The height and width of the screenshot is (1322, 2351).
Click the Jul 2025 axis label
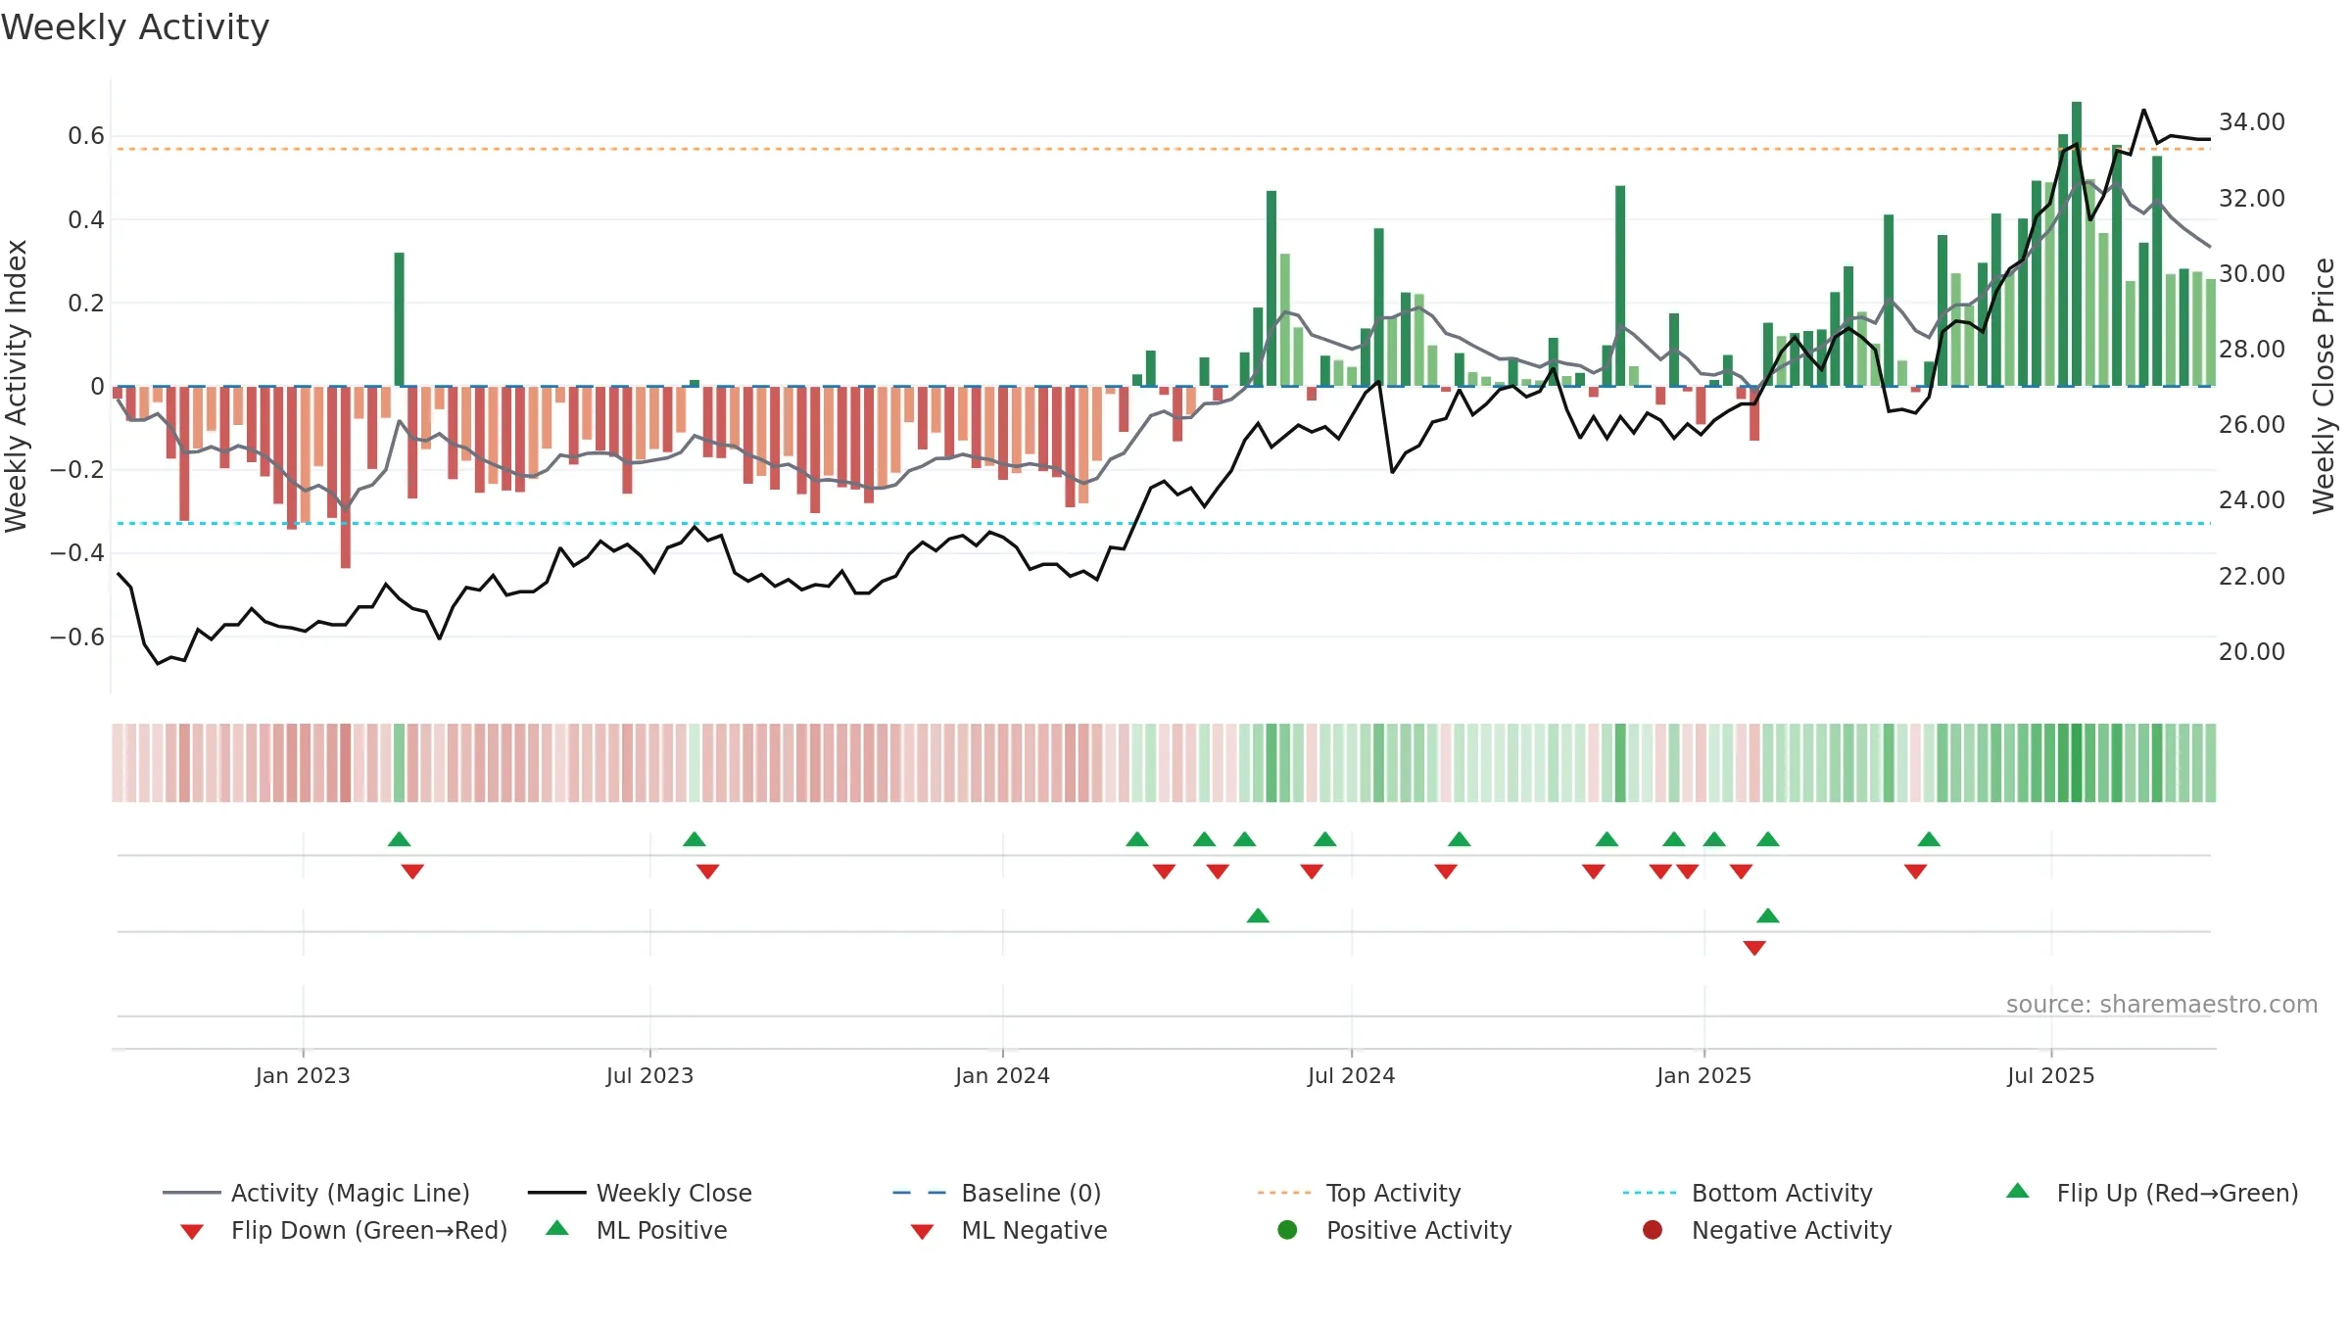[x=2050, y=1075]
